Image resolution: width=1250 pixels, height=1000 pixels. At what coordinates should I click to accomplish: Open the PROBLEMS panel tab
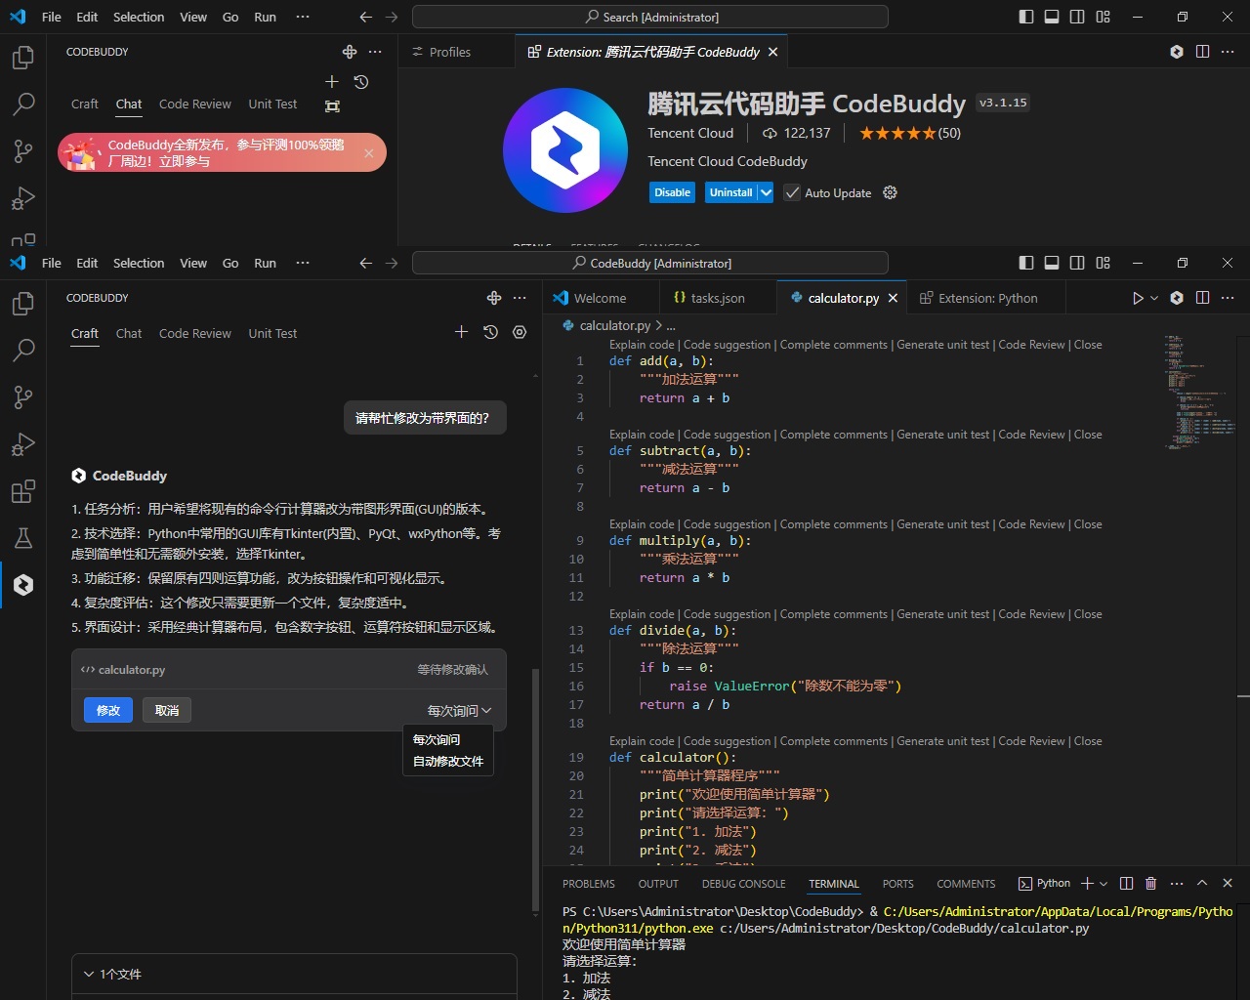[589, 884]
